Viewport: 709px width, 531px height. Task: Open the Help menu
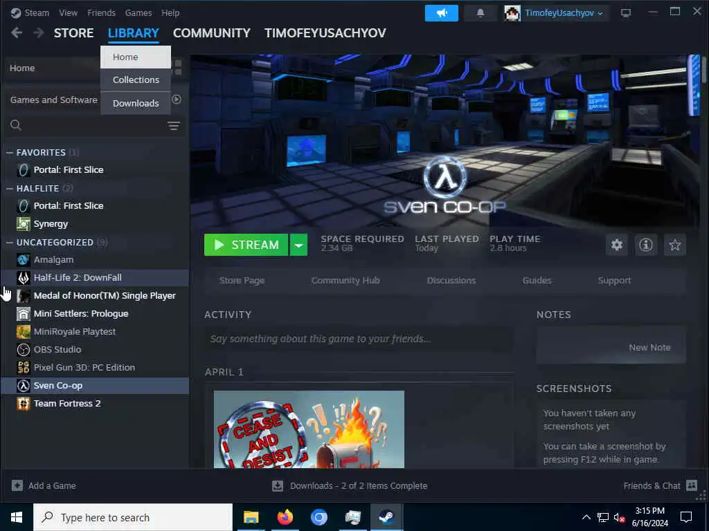(x=170, y=12)
